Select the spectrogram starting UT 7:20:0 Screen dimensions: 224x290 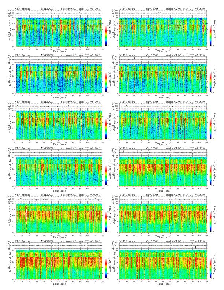tap(59, 79)
